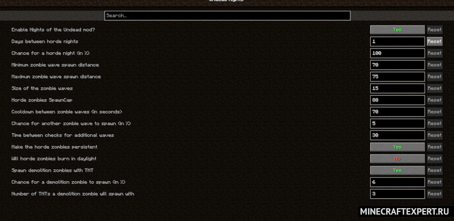
Task: Click 'Will horde zombies burn in daylight' label
Action: (x=54, y=159)
